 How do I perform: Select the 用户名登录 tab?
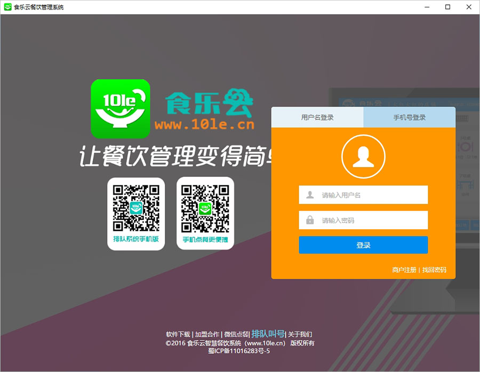317,117
